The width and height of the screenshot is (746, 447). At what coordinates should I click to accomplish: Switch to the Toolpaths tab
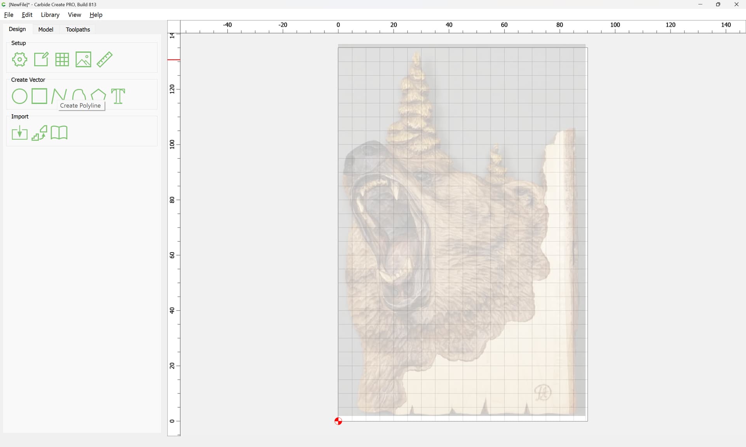[78, 29]
